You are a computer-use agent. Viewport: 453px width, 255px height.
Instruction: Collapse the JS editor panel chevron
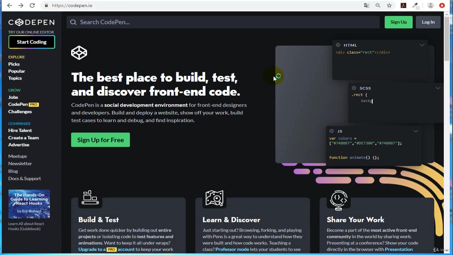pos(415,131)
